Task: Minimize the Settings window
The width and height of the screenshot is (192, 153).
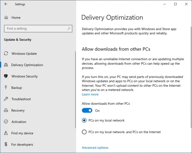Action: (165, 4)
